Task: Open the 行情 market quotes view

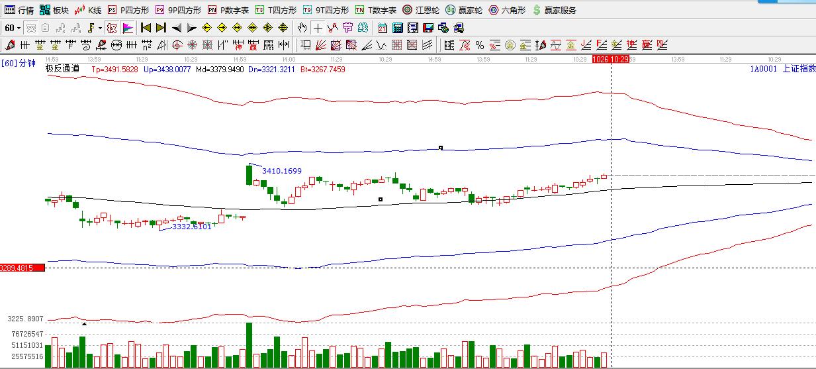Action: (x=19, y=10)
